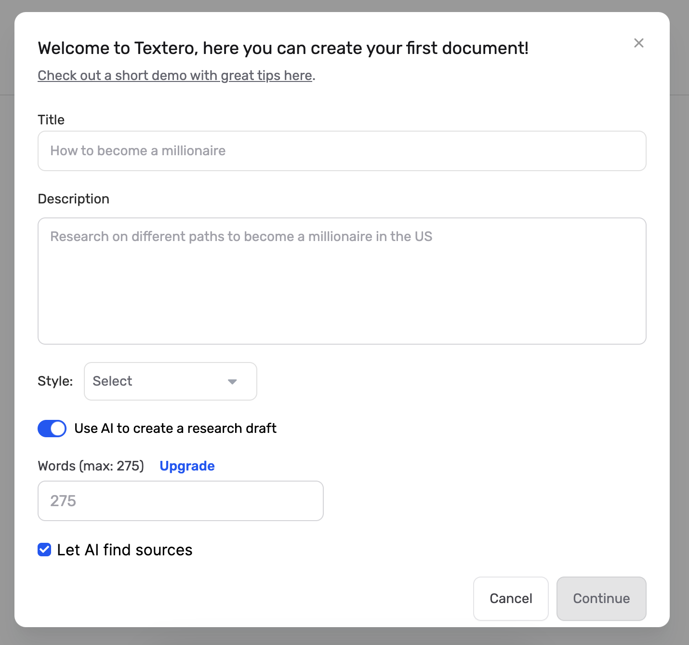Focus the Words count input field
The image size is (689, 645).
pos(181,501)
